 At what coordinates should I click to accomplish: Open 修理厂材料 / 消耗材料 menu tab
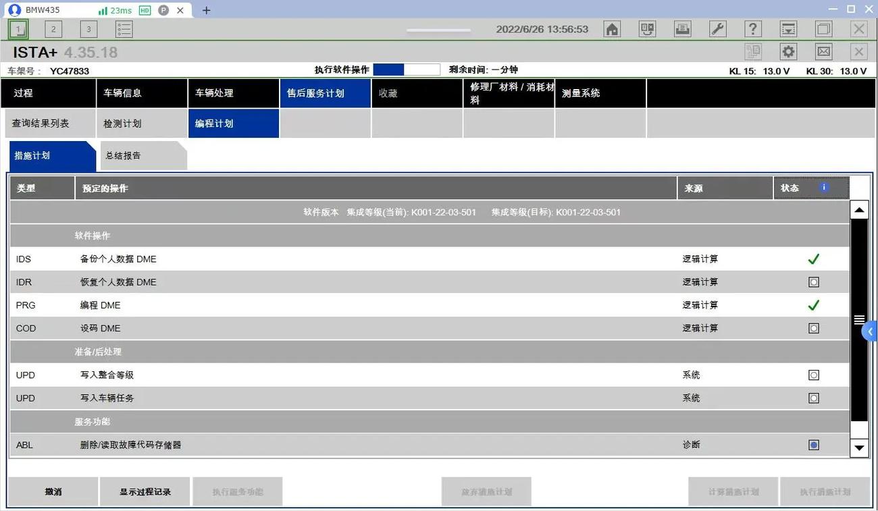click(x=509, y=93)
